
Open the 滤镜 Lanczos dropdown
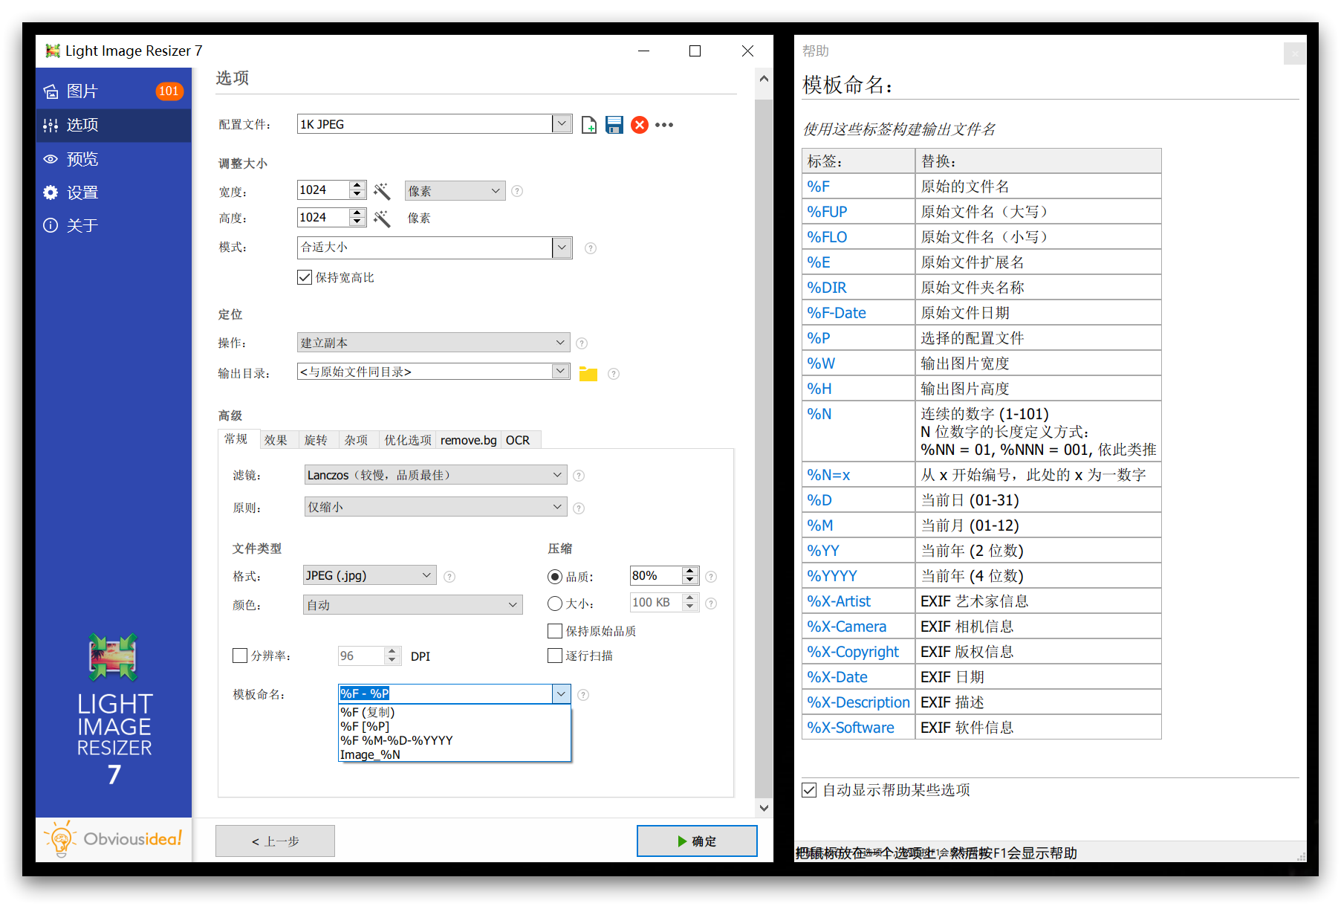[557, 475]
